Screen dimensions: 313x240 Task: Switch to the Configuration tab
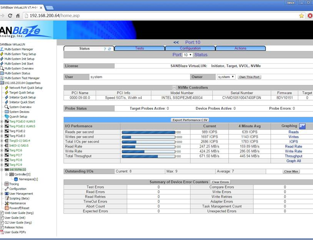pos(190,48)
